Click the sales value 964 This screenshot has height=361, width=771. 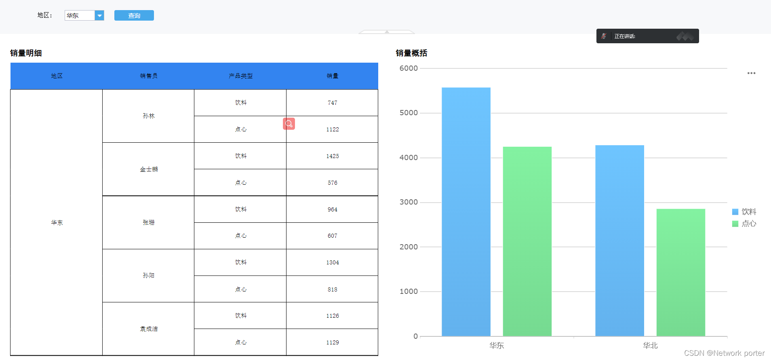click(332, 209)
